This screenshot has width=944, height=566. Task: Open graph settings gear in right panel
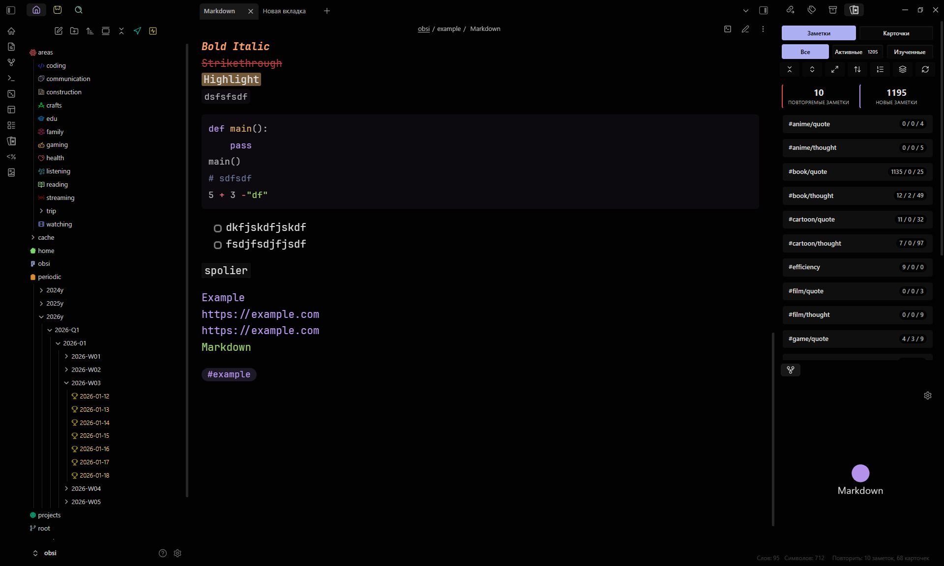tap(928, 396)
